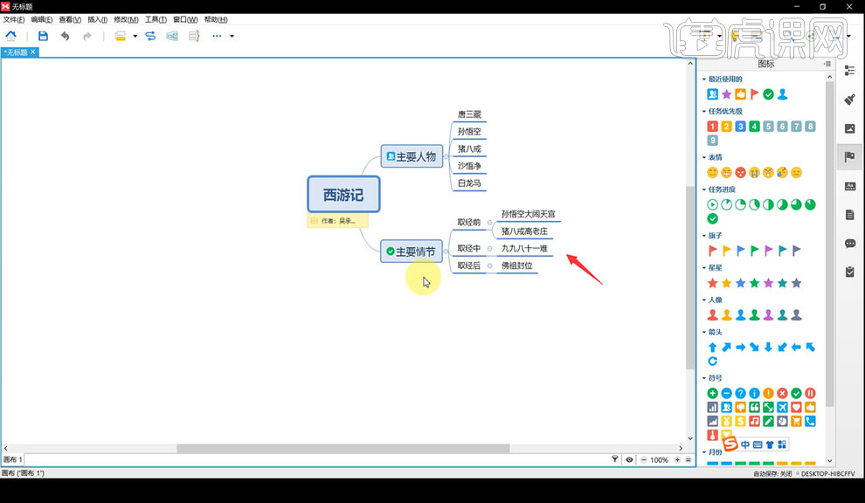The image size is (865, 503).
Task: Collapse the 取经后 subtopic branch
Action: coord(489,265)
